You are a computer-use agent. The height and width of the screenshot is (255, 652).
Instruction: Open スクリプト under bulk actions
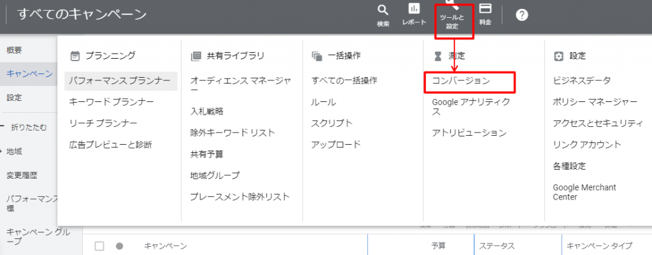(332, 123)
